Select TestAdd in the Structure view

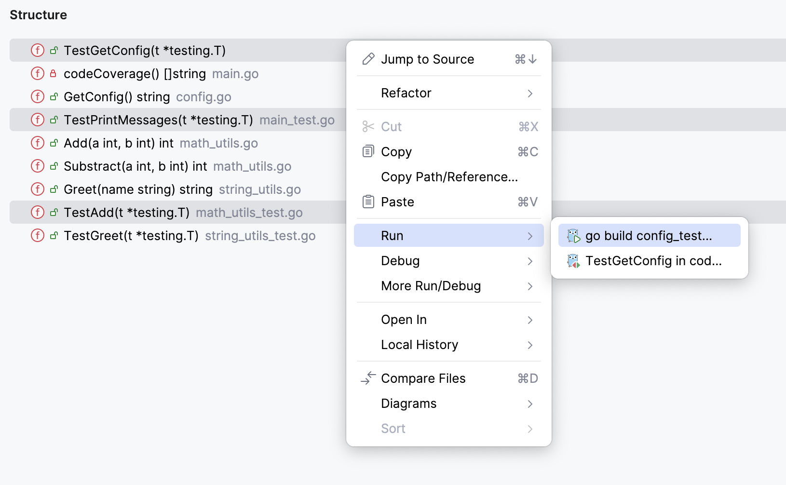tap(127, 212)
